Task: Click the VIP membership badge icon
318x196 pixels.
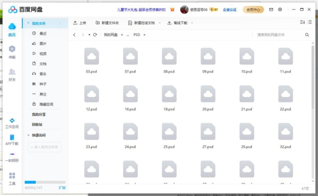Action: [x=214, y=10]
